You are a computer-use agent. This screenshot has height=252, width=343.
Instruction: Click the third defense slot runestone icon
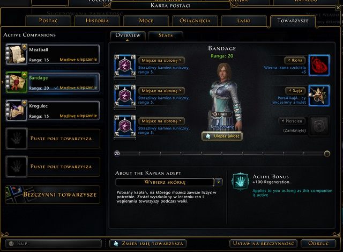125,126
